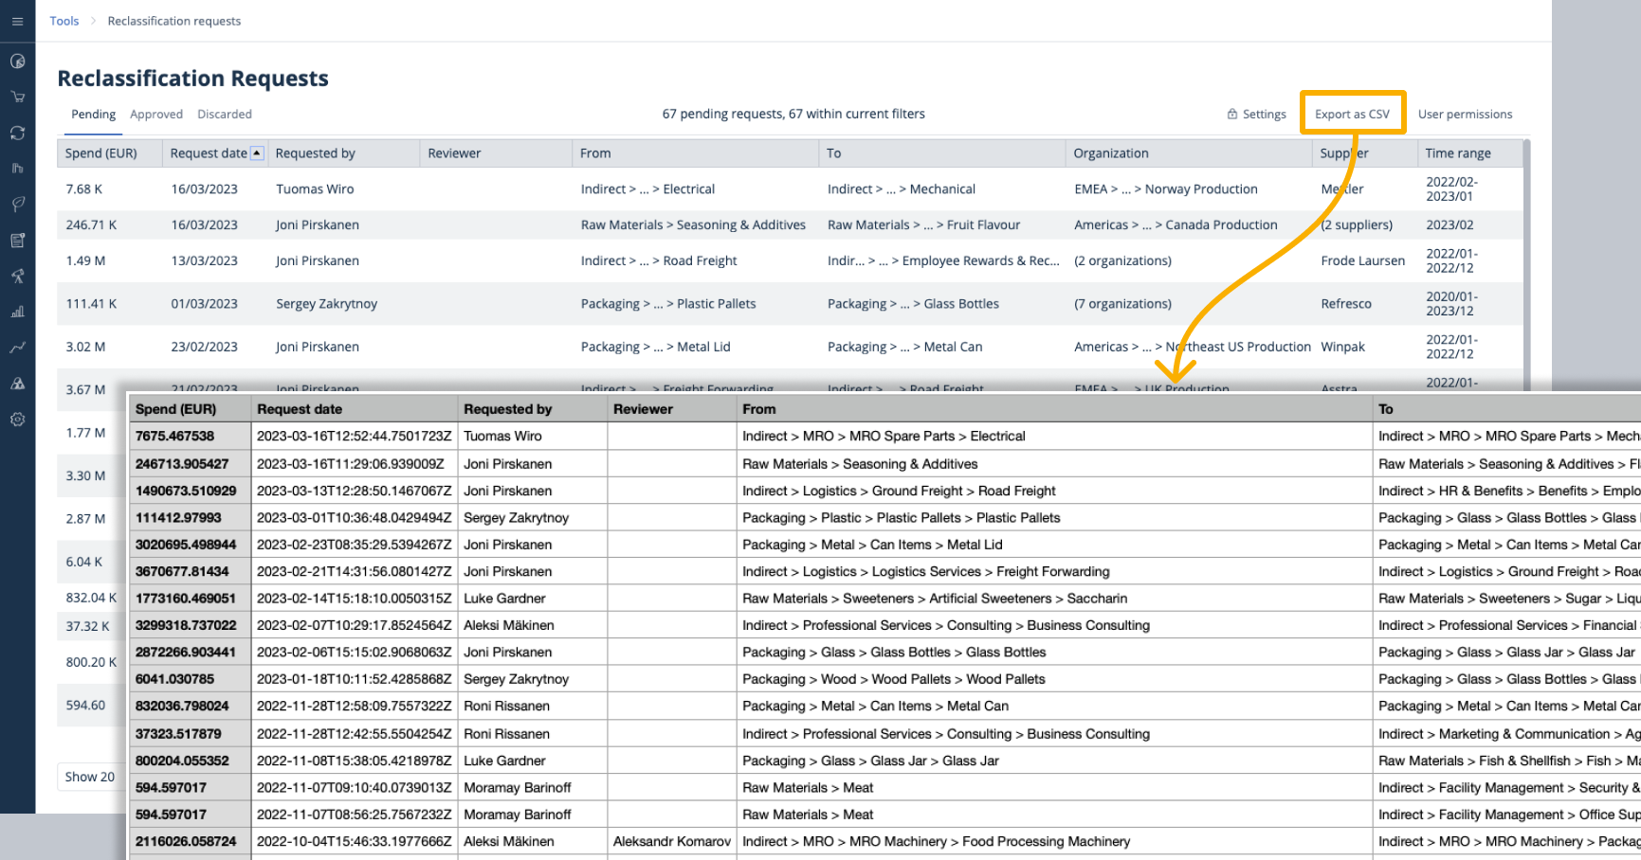Open the shopping cart sidebar icon
1641x860 pixels.
coord(17,97)
